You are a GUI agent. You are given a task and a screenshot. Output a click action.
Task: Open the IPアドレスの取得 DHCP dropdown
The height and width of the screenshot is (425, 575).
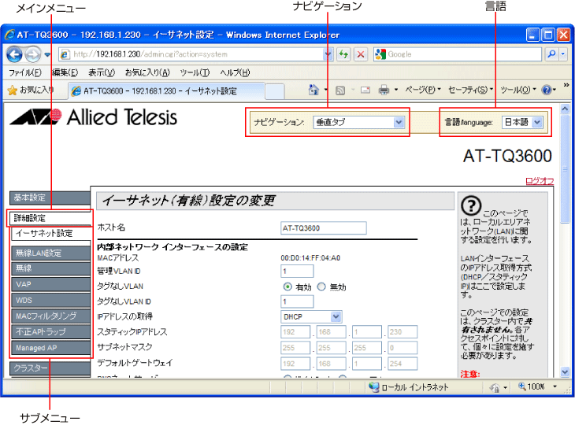(x=311, y=317)
